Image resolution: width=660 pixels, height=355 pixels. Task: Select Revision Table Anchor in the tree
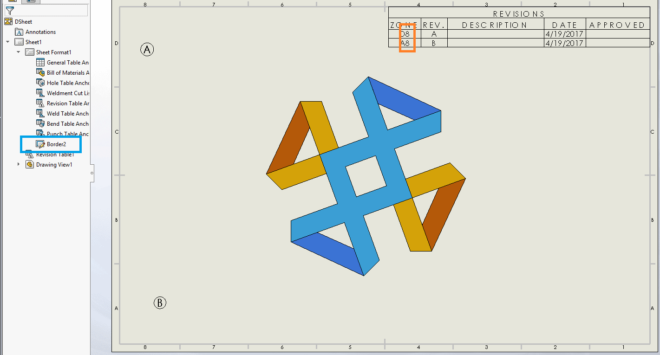[67, 103]
